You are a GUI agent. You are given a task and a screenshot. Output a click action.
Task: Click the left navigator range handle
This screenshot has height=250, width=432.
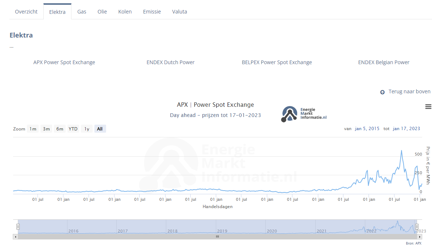pos(18,227)
